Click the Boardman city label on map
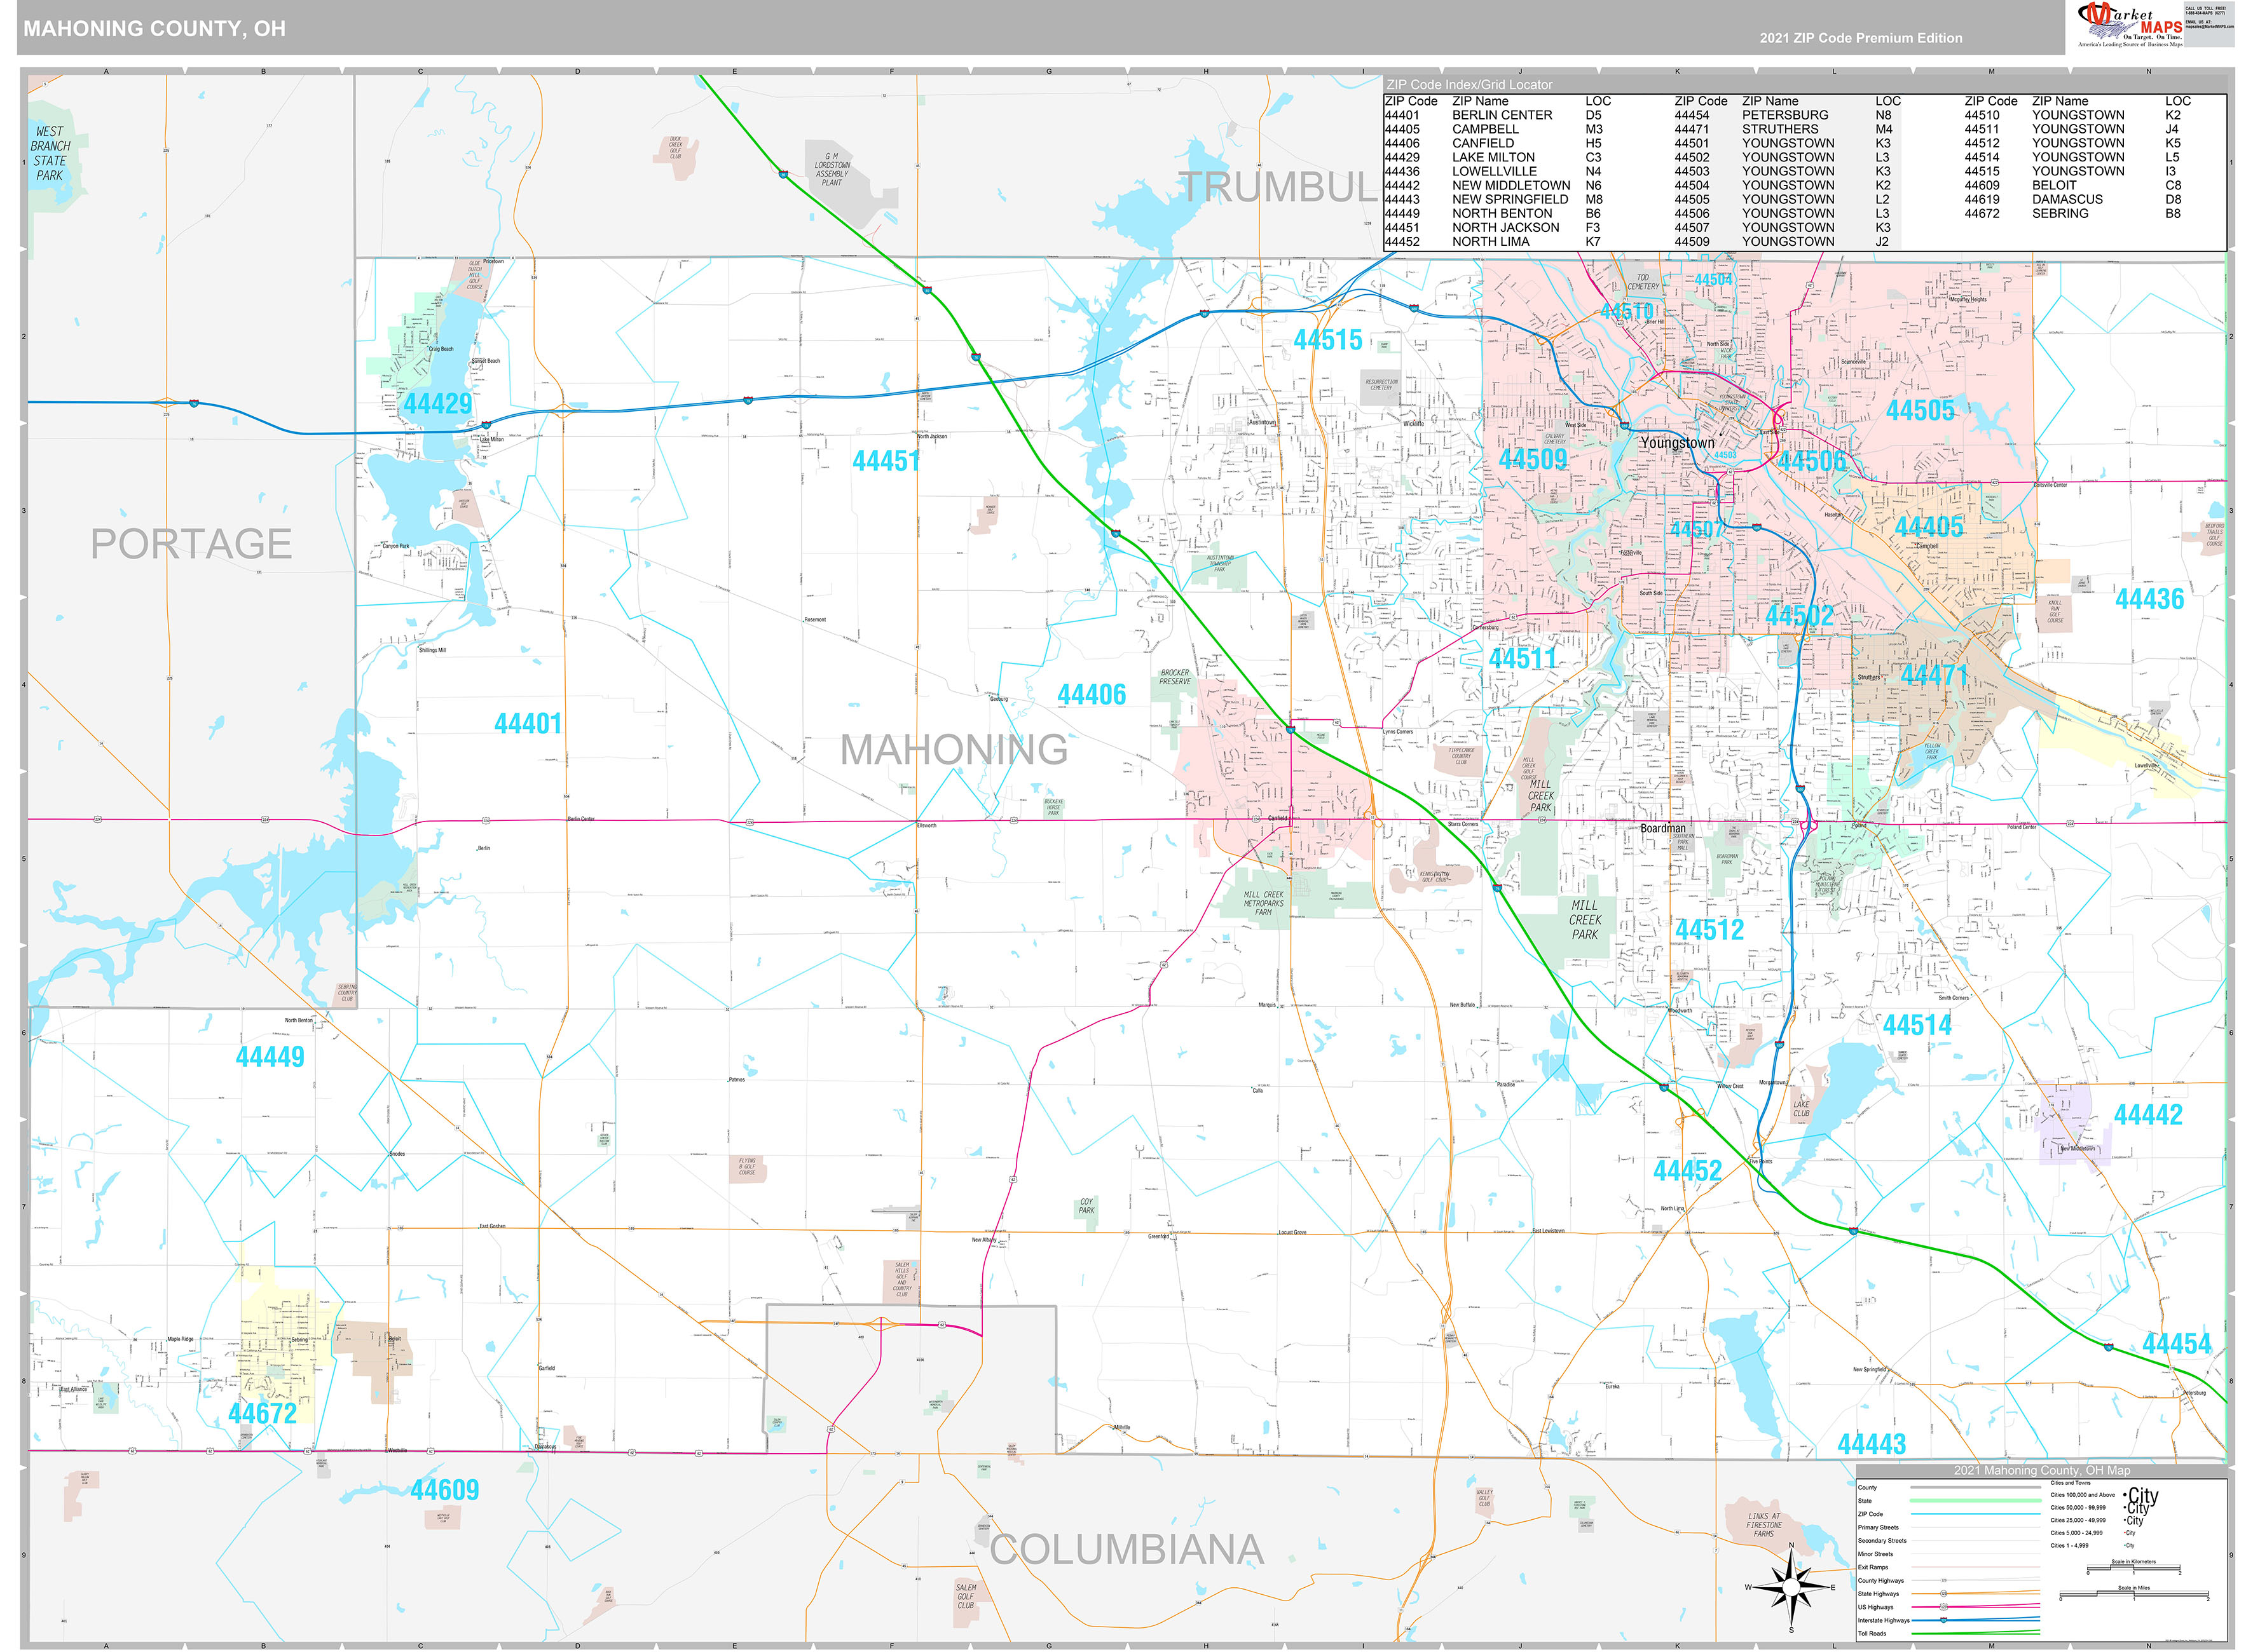This screenshot has width=2246, height=1652. point(1663,828)
